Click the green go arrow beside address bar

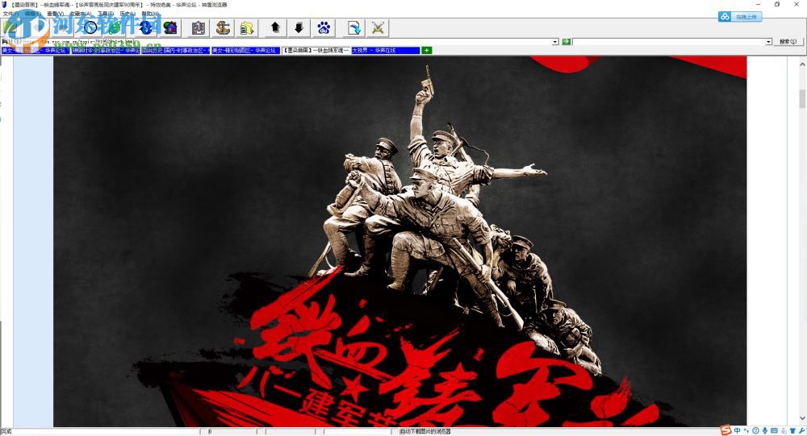point(567,41)
